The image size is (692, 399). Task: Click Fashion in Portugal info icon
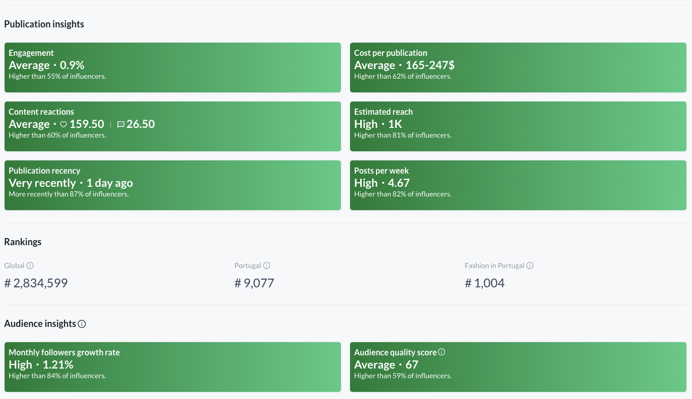point(530,265)
